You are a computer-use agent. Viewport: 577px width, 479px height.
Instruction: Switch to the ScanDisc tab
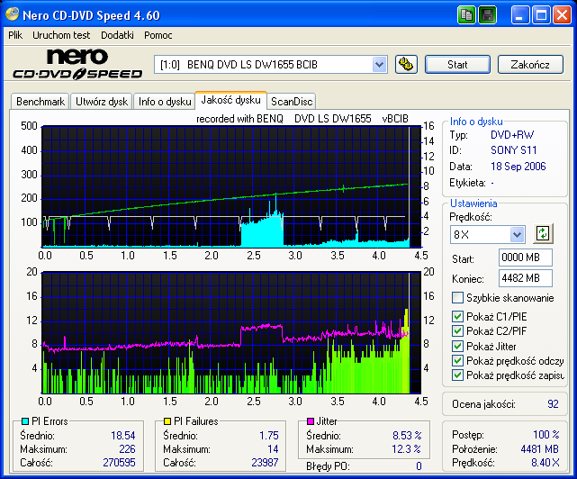pos(292,101)
